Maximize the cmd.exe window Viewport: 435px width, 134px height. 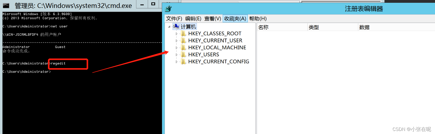pos(153,4)
